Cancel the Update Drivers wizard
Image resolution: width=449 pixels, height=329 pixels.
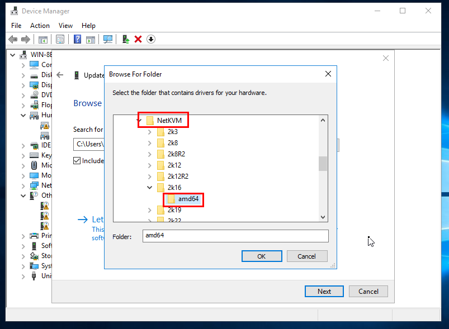(x=368, y=291)
